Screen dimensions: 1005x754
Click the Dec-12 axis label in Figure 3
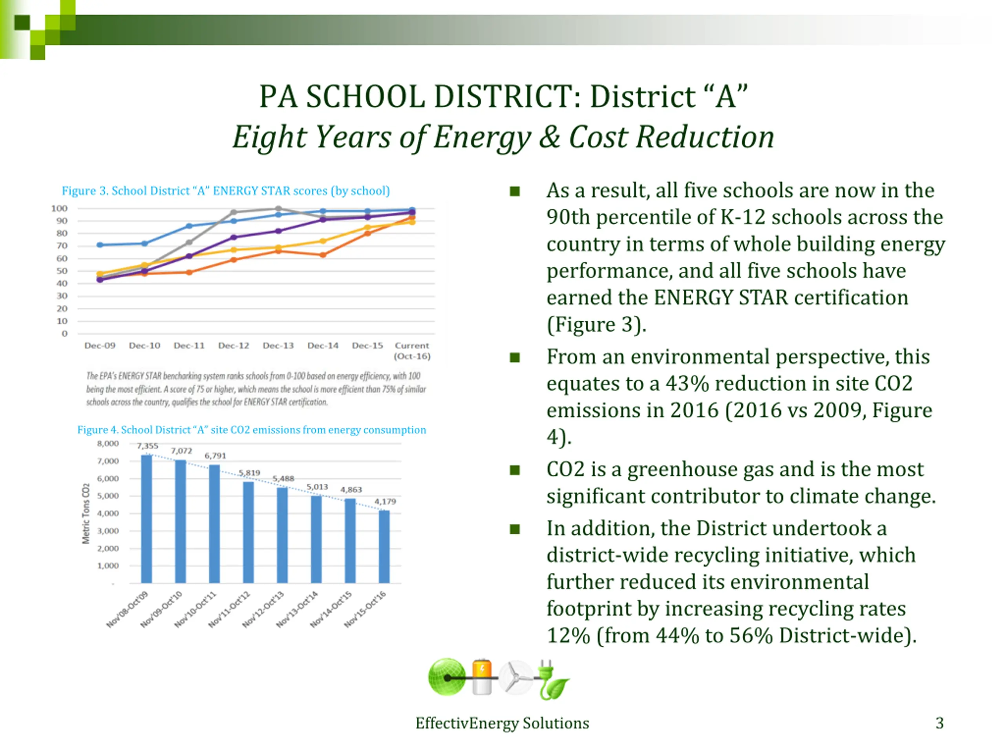[x=234, y=346]
